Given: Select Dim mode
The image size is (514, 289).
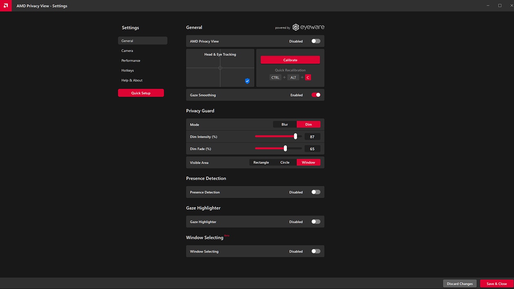Looking at the screenshot, I should click(x=308, y=124).
